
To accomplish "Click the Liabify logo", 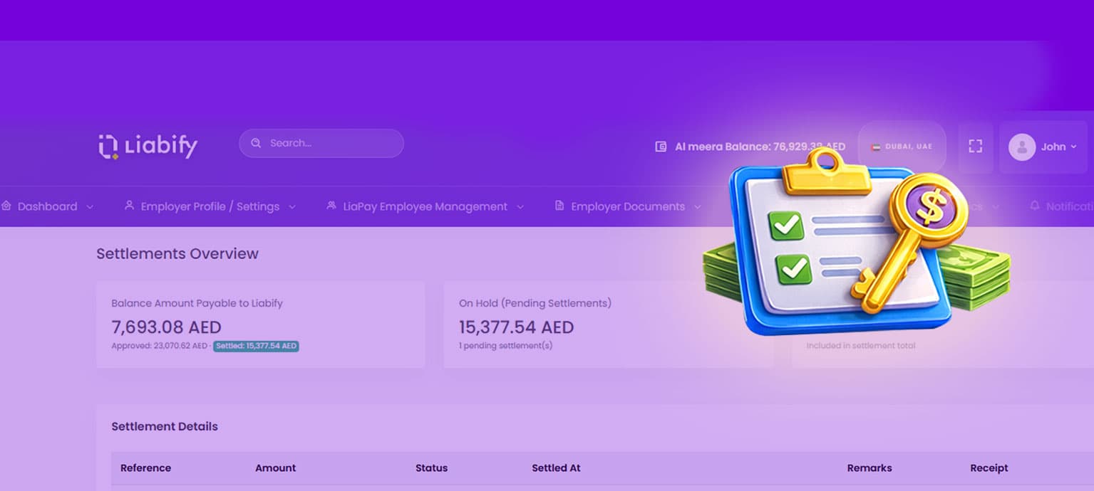I will 148,146.
